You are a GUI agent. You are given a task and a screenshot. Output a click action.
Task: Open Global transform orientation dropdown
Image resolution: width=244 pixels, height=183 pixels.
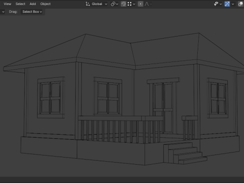pos(97,4)
